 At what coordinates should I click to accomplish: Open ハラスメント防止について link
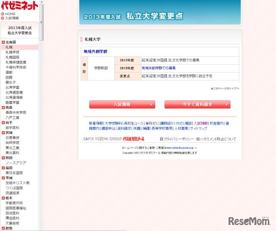(x=218, y=139)
